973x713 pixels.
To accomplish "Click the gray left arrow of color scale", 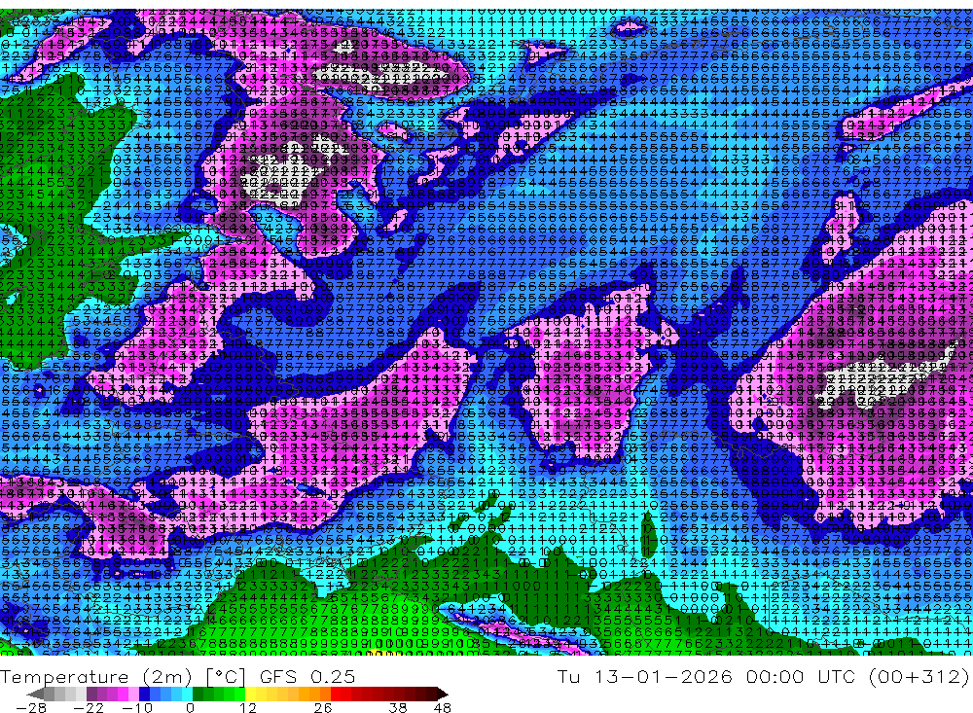I will tap(35, 694).
